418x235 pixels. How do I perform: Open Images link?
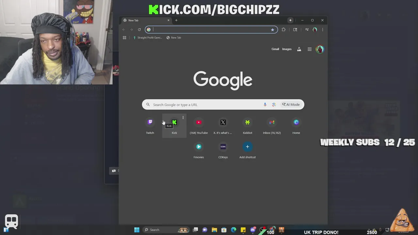click(x=287, y=49)
